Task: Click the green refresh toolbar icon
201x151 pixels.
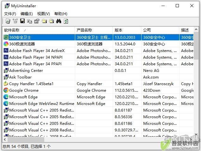Action: [x=66, y=21]
